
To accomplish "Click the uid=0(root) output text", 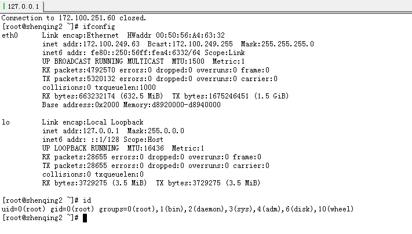I will pos(23,209).
